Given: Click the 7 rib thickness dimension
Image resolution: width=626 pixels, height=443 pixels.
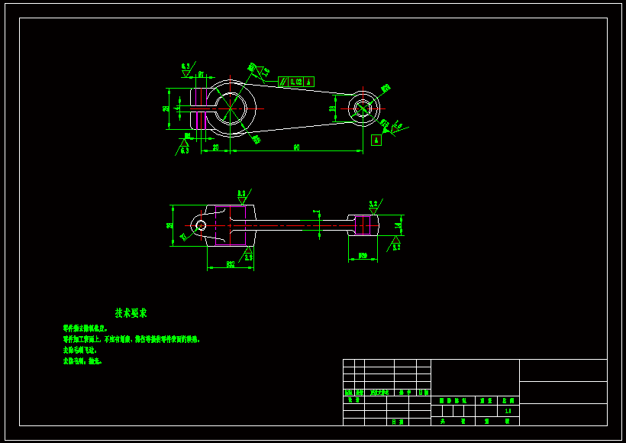Looking at the screenshot, I should pyautogui.click(x=315, y=212).
